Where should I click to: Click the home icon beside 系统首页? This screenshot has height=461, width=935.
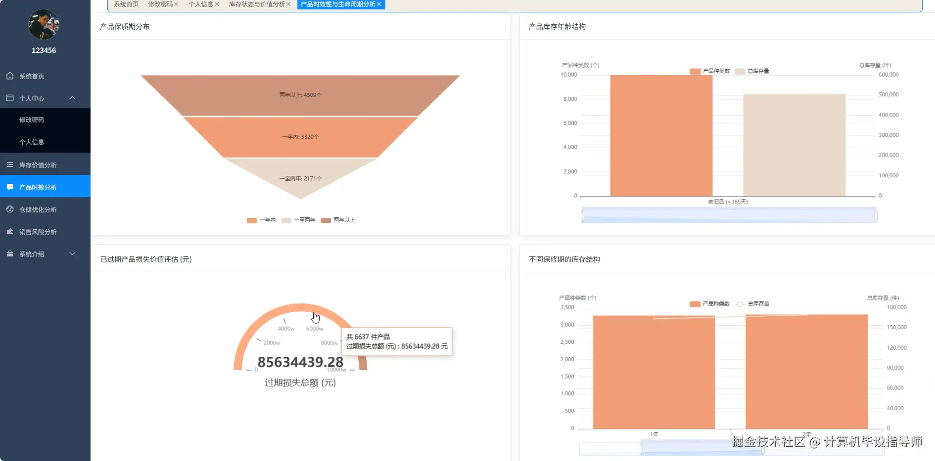click(x=10, y=76)
